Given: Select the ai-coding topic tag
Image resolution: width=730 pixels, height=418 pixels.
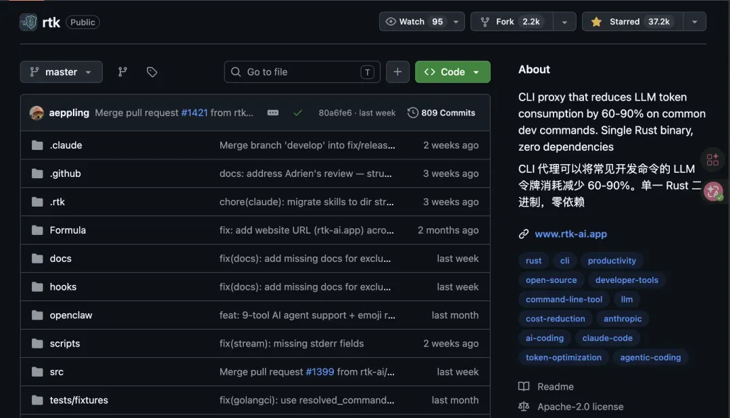Looking at the screenshot, I should pos(545,338).
